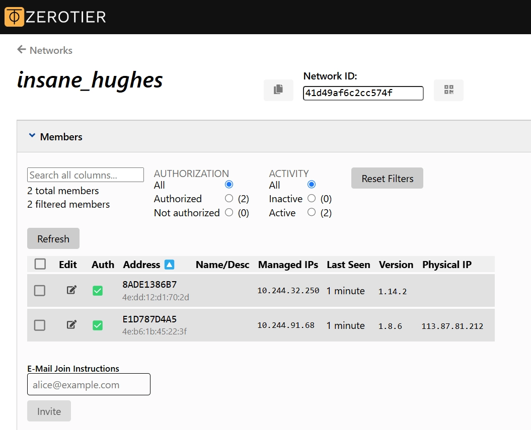Click the Name/Desc column header
The image size is (531, 430).
(222, 265)
